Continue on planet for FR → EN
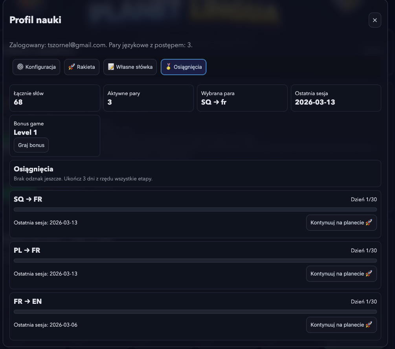This screenshot has width=395, height=349. coord(341,325)
